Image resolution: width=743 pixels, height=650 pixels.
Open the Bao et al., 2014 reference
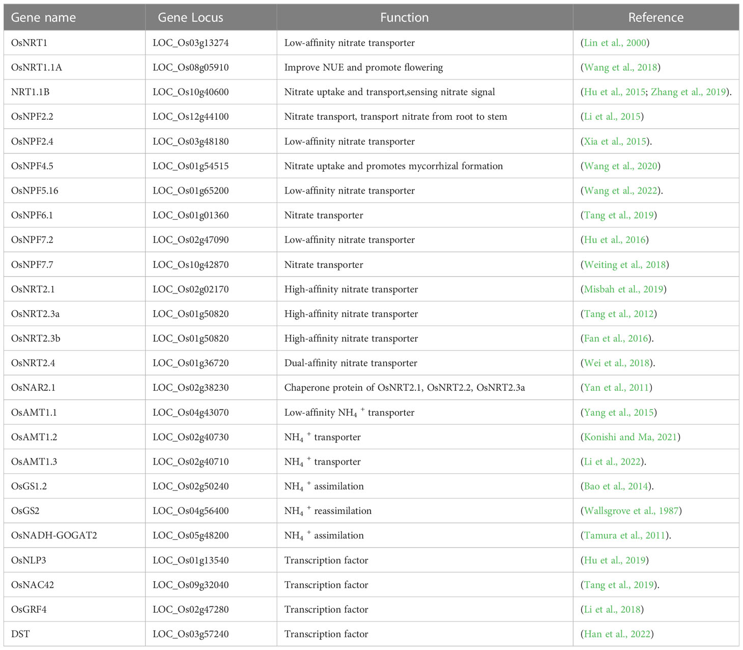tap(616, 486)
